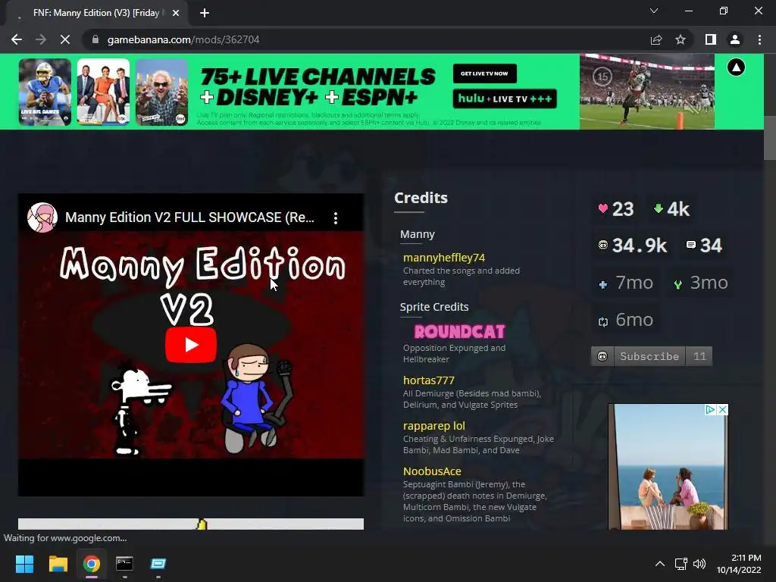Close the FNF: Manny Edition tab

176,13
